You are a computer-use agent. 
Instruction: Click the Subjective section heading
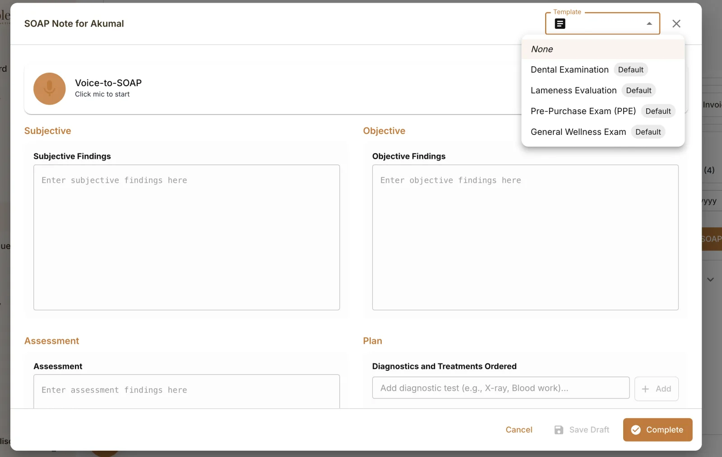click(x=48, y=131)
